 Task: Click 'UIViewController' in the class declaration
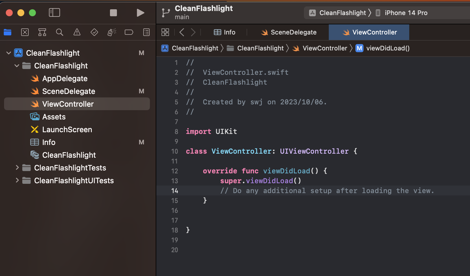[x=314, y=151]
